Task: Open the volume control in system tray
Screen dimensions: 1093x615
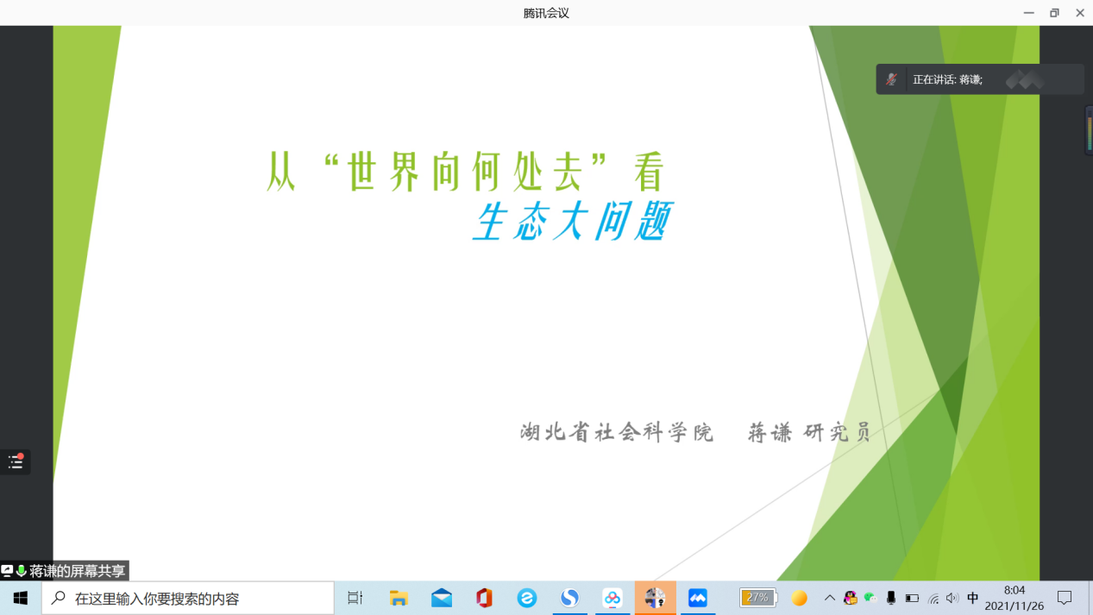Action: (x=952, y=598)
